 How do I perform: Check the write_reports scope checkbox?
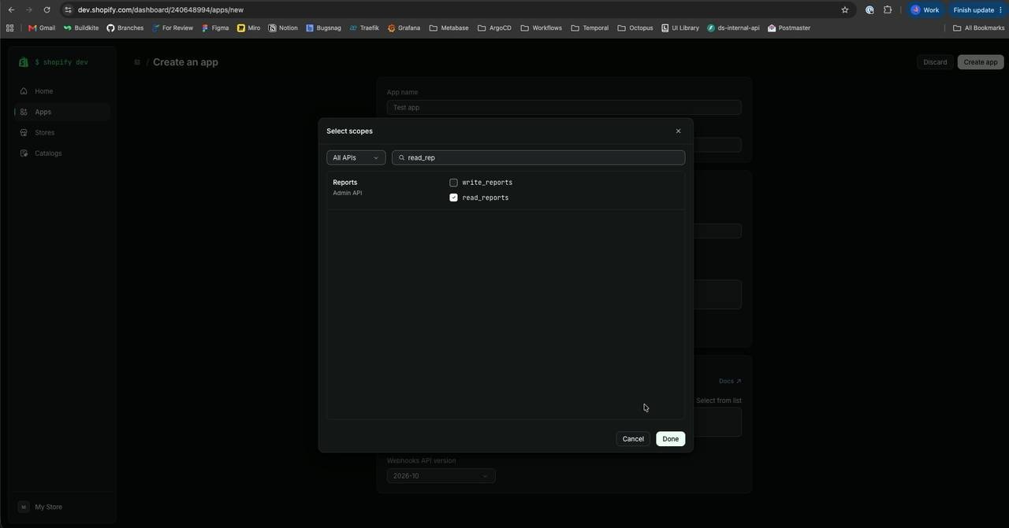coord(453,183)
